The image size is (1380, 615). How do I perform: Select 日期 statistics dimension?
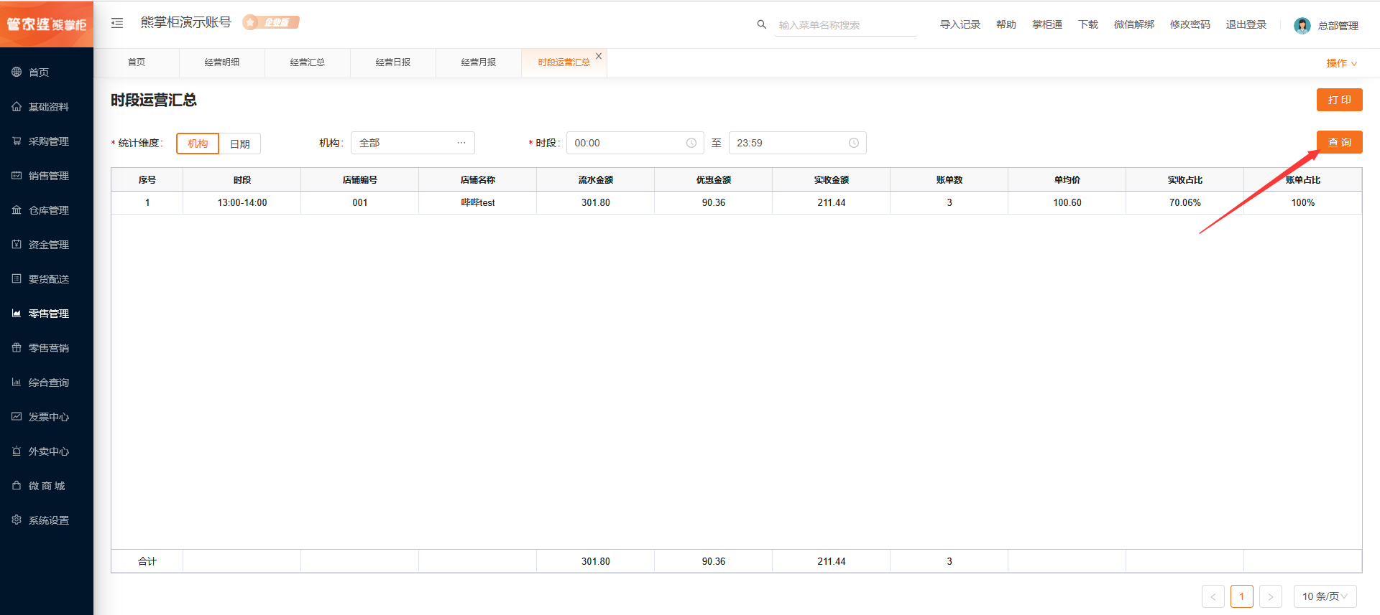tap(239, 144)
